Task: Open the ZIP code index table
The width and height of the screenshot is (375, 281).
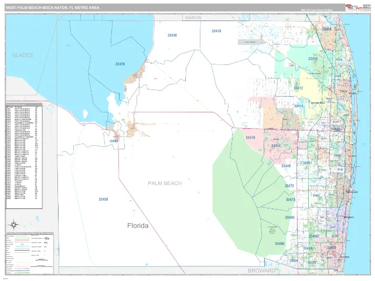Action: (x=24, y=156)
